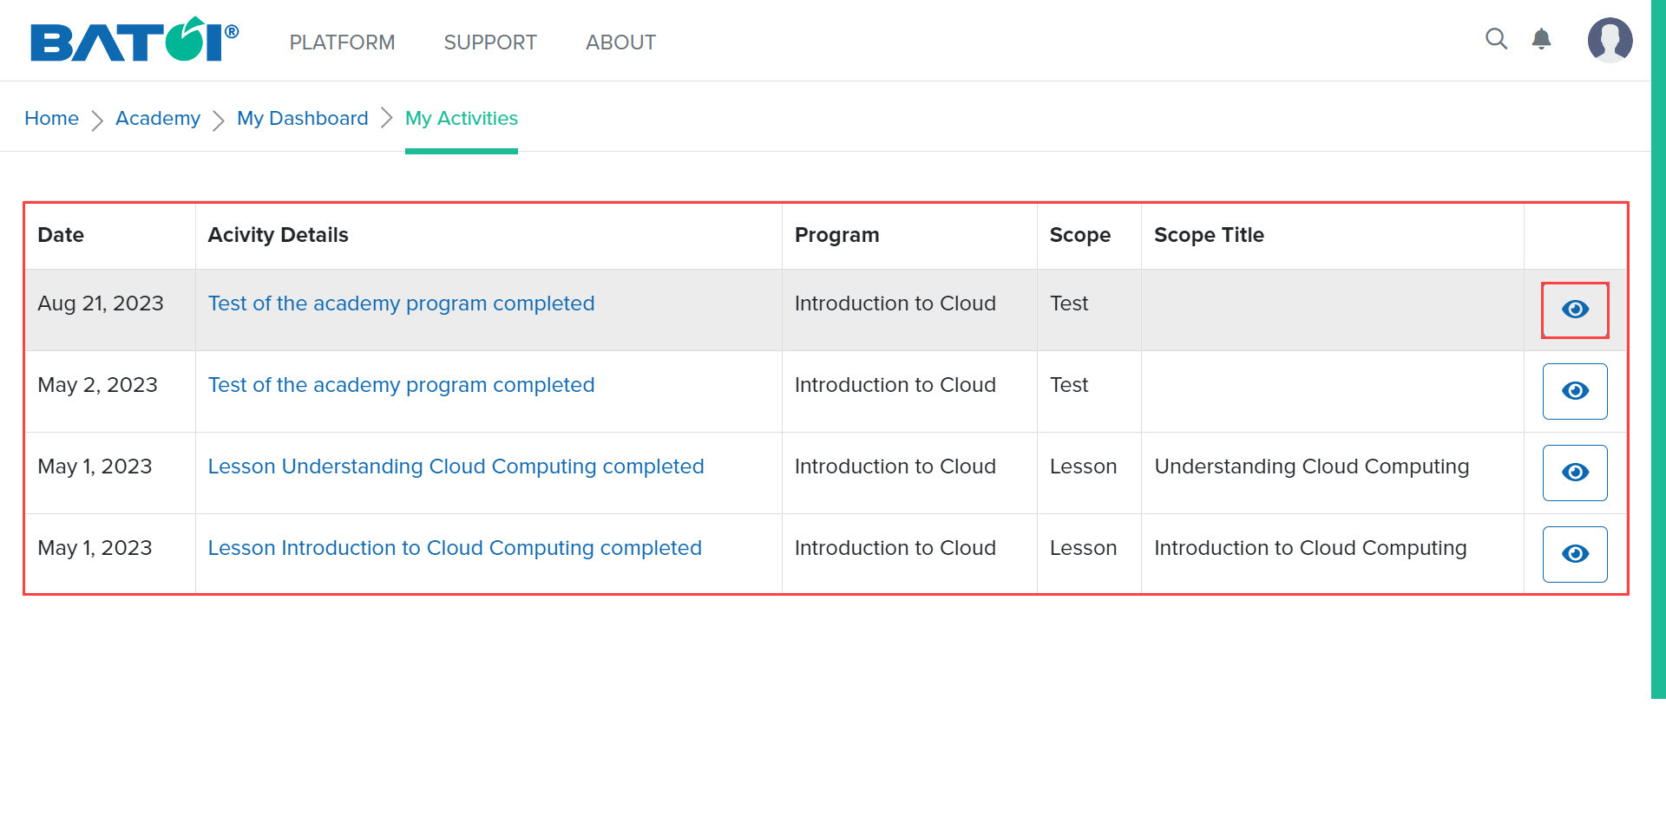This screenshot has height=835, width=1666.
Task: View Introduction to Cloud Computing lesson activity eye icon
Action: 1575,554
